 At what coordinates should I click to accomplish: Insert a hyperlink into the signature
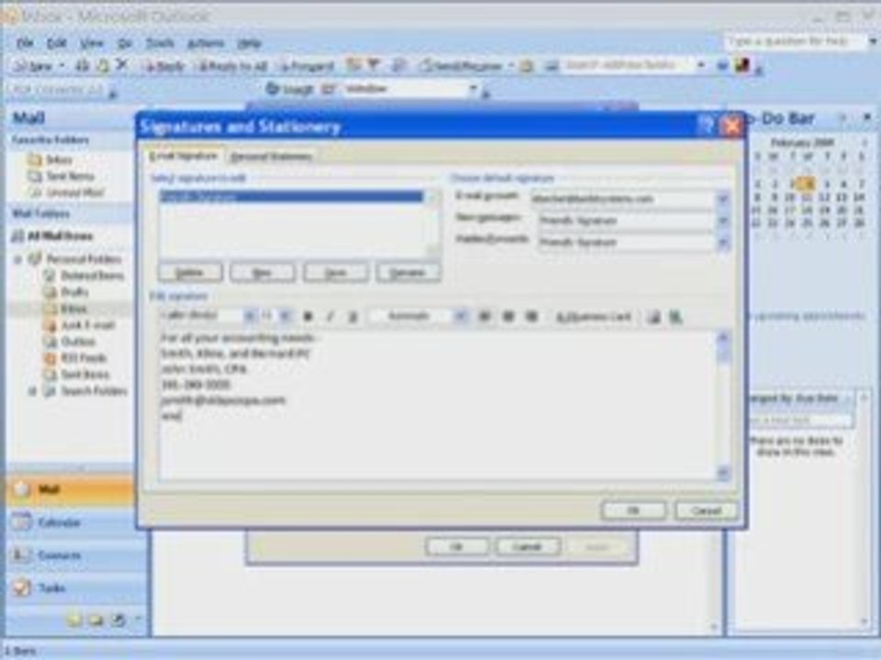(675, 317)
